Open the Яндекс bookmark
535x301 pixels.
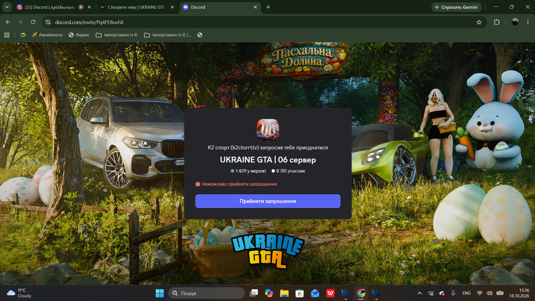pyautogui.click(x=79, y=35)
